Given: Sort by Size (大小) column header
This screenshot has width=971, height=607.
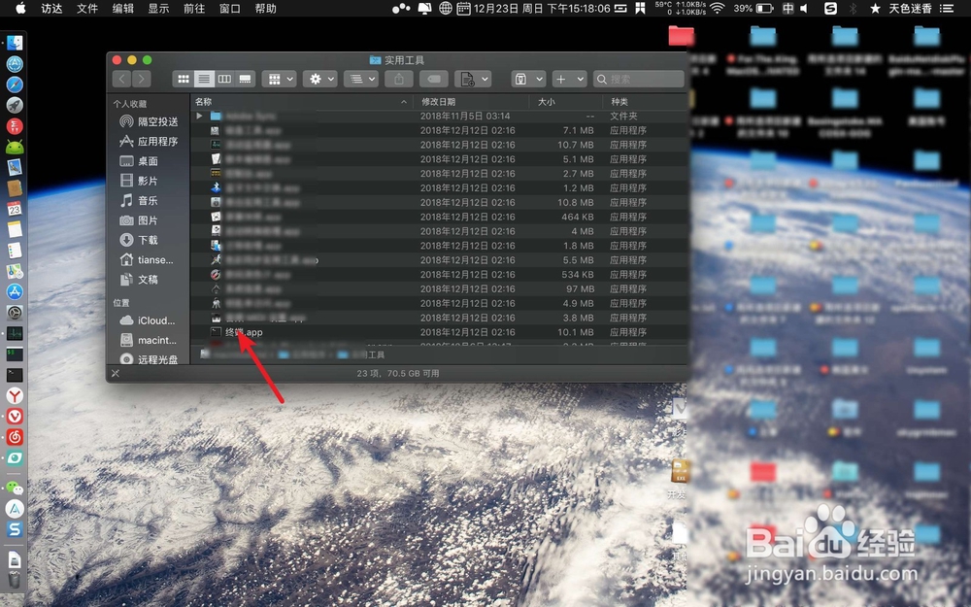Looking at the screenshot, I should [566, 102].
